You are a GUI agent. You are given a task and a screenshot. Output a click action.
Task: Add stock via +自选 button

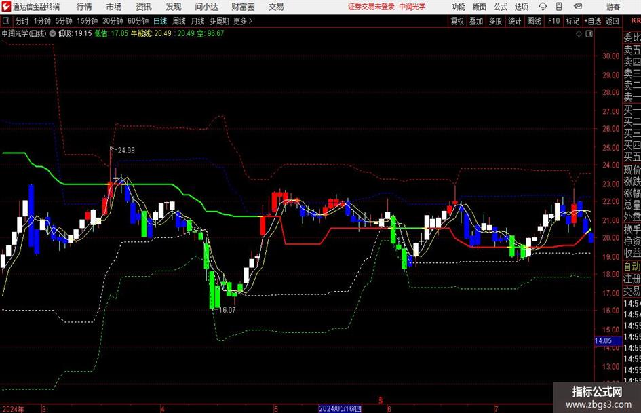pyautogui.click(x=593, y=21)
